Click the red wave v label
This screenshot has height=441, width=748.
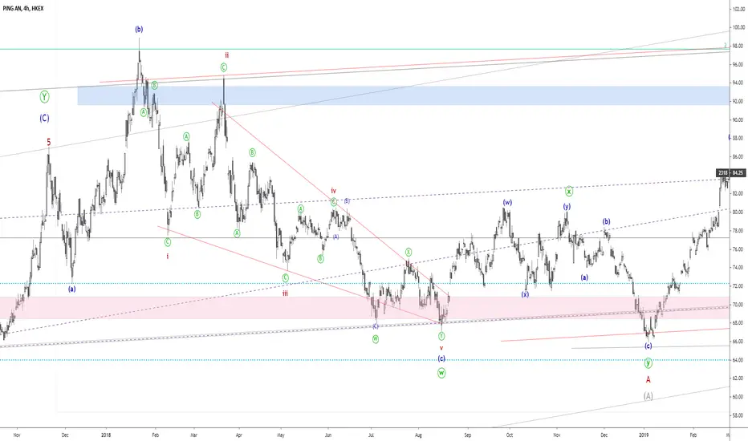[441, 348]
